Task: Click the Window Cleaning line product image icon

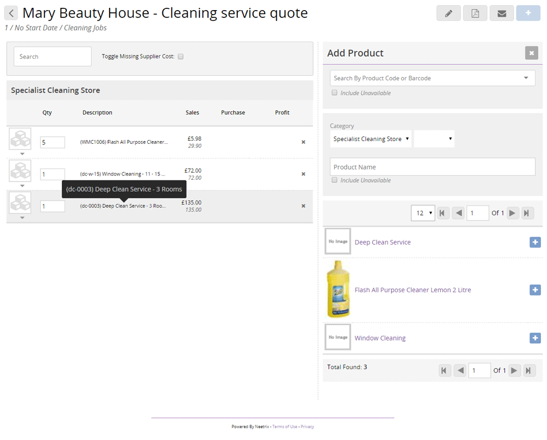Action: click(x=20, y=171)
